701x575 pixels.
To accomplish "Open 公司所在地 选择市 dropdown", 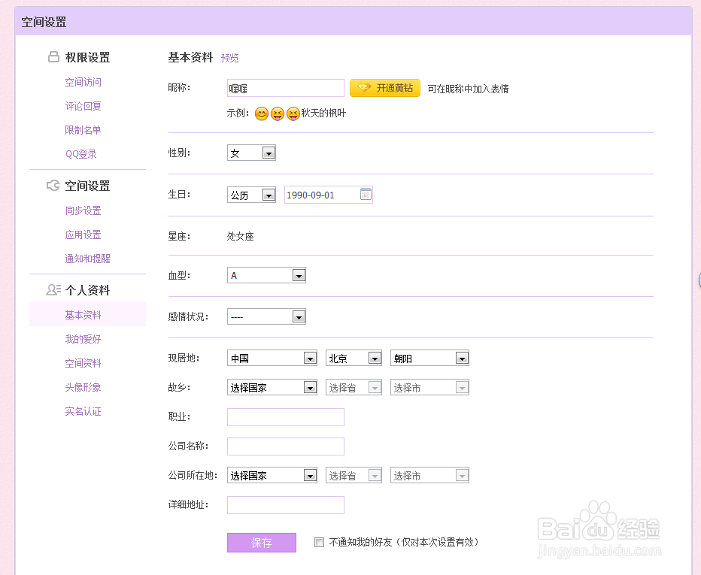I will (429, 475).
